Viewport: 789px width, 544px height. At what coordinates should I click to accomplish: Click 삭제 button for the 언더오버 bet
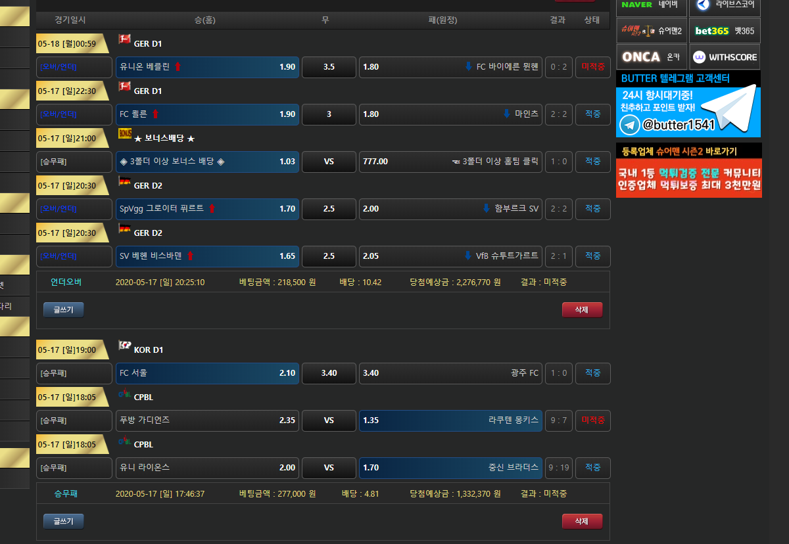[582, 310]
